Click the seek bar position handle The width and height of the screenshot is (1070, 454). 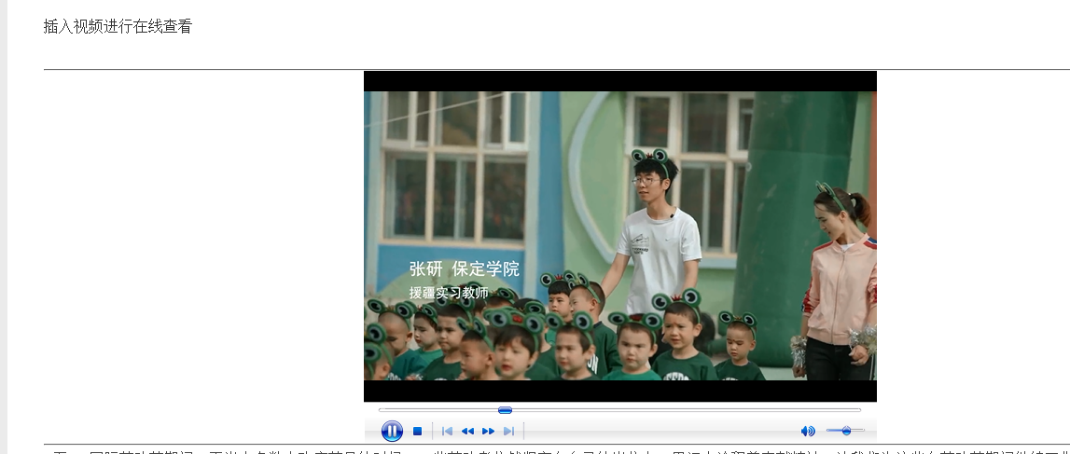coord(505,409)
